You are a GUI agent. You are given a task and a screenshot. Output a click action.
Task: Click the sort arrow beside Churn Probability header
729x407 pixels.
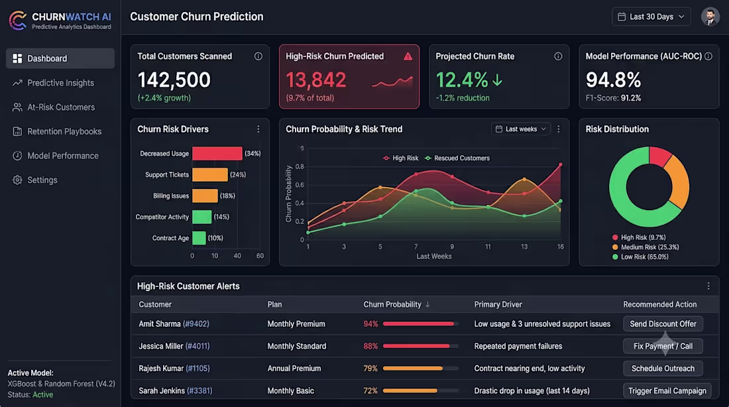click(427, 304)
